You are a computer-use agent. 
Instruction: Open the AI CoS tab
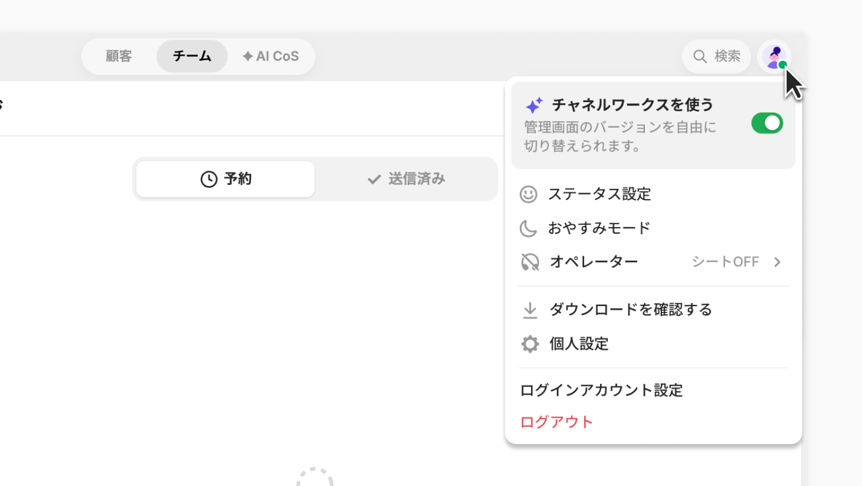pyautogui.click(x=271, y=56)
